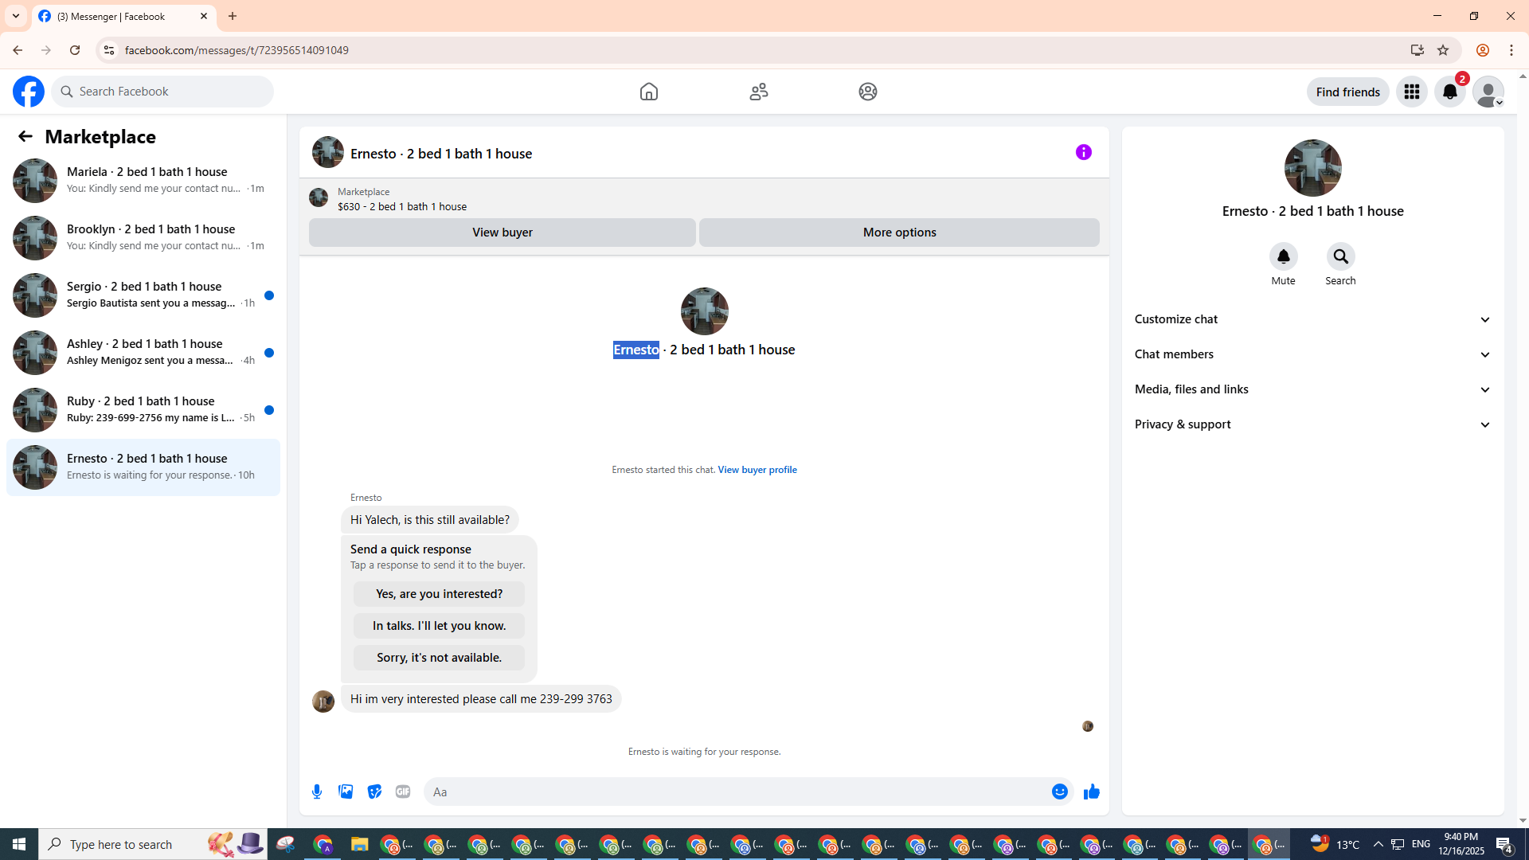The height and width of the screenshot is (860, 1529).
Task: Open Chrome menu three dots
Action: pos(1511,50)
